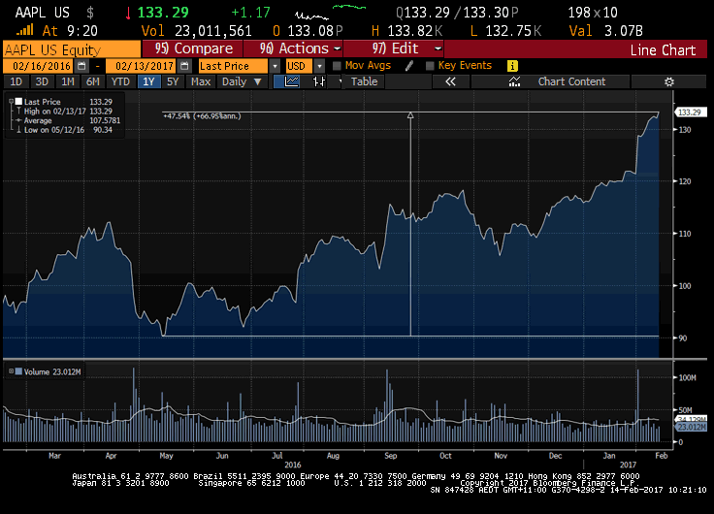Click the H 133.82K high value
This screenshot has width=714, height=514.
pos(406,31)
